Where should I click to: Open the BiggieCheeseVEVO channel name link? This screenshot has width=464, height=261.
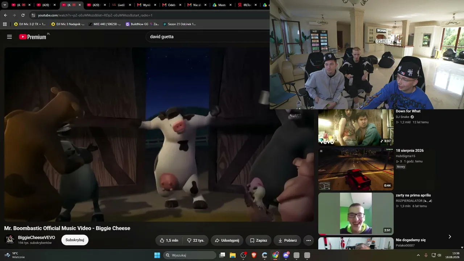pos(37,237)
